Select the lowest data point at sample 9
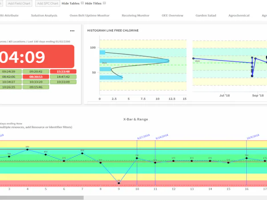The image size is (267, 200). click(119, 183)
